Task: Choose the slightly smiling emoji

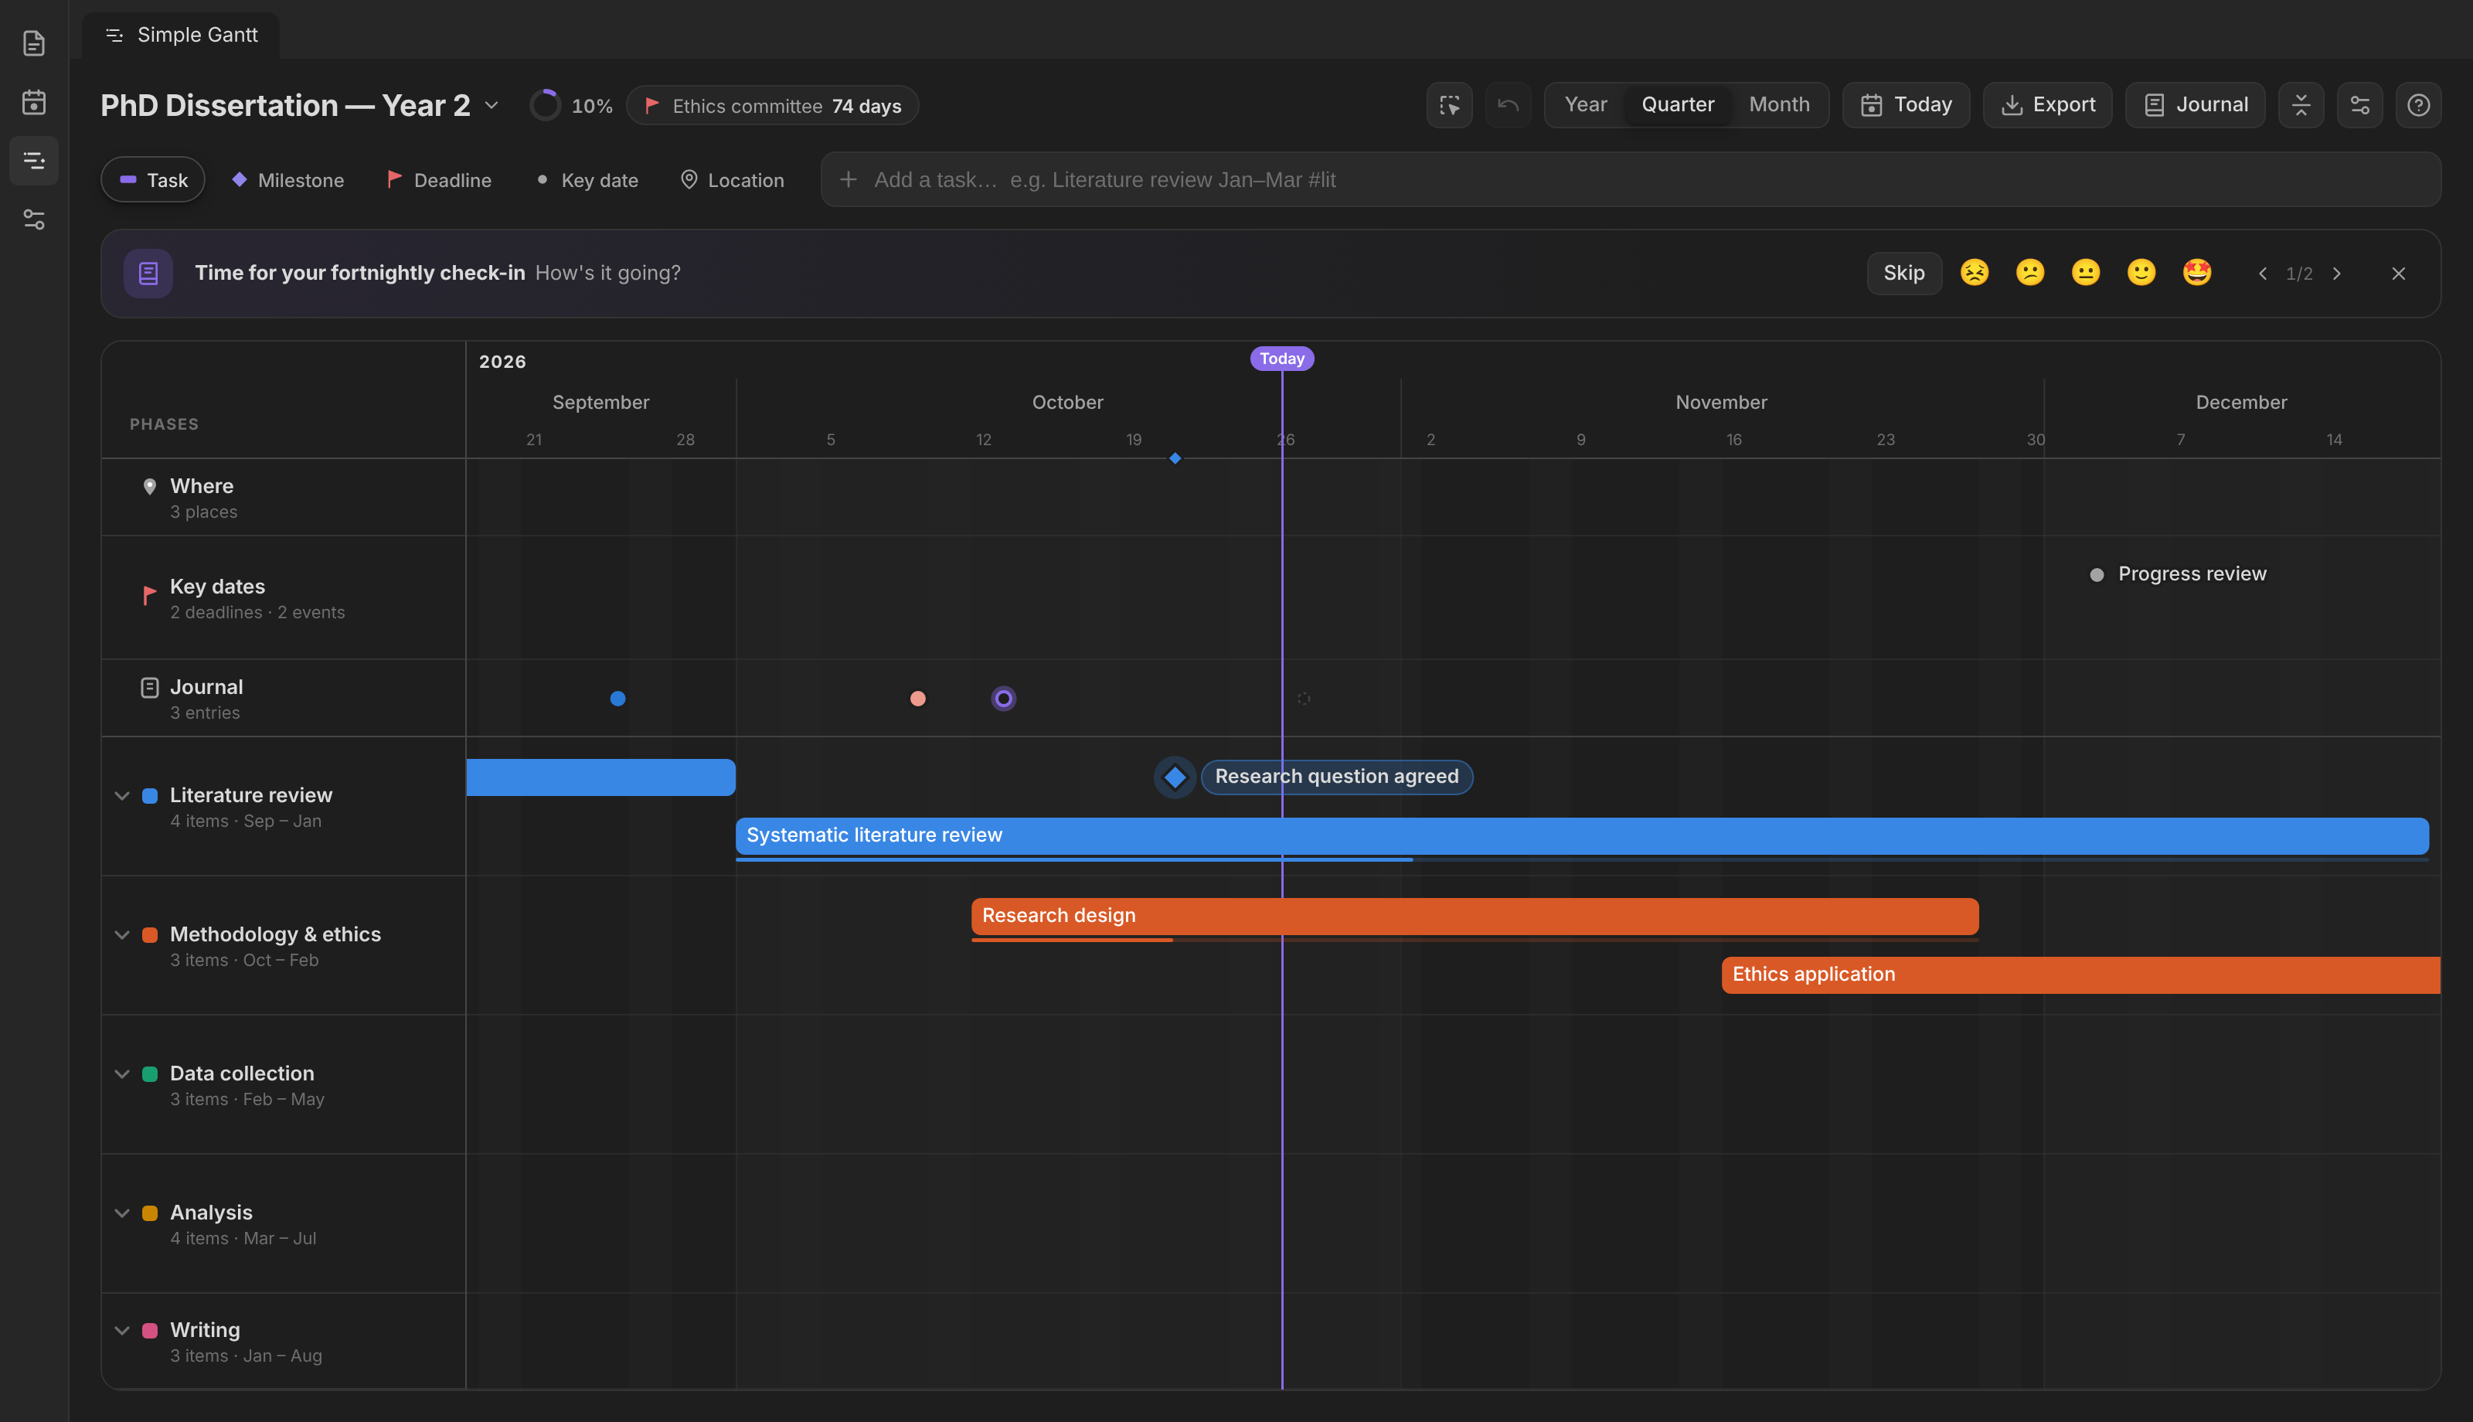Action: 2141,273
